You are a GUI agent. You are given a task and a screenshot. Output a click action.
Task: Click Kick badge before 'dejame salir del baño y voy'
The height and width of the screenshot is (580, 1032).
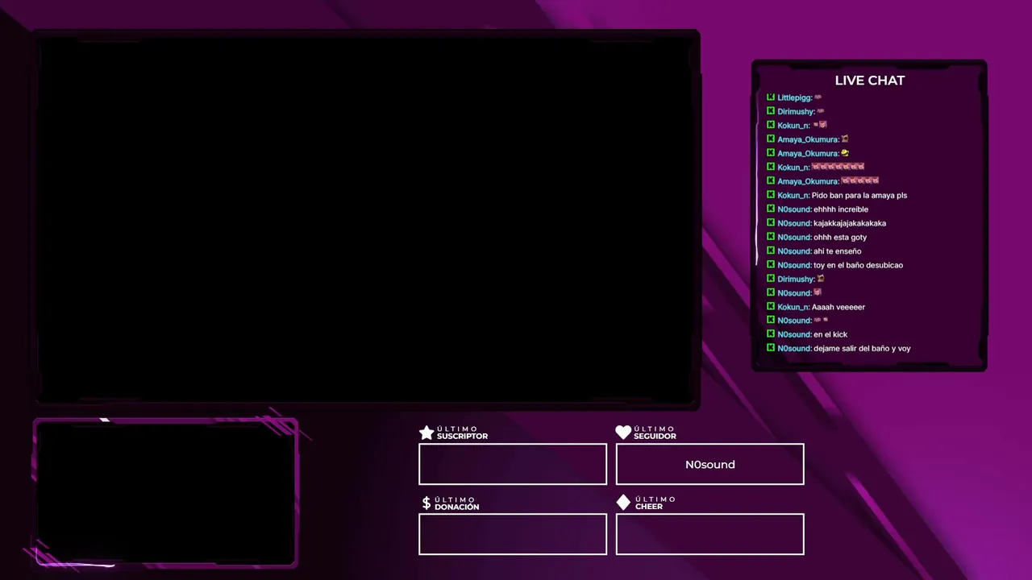tap(771, 348)
